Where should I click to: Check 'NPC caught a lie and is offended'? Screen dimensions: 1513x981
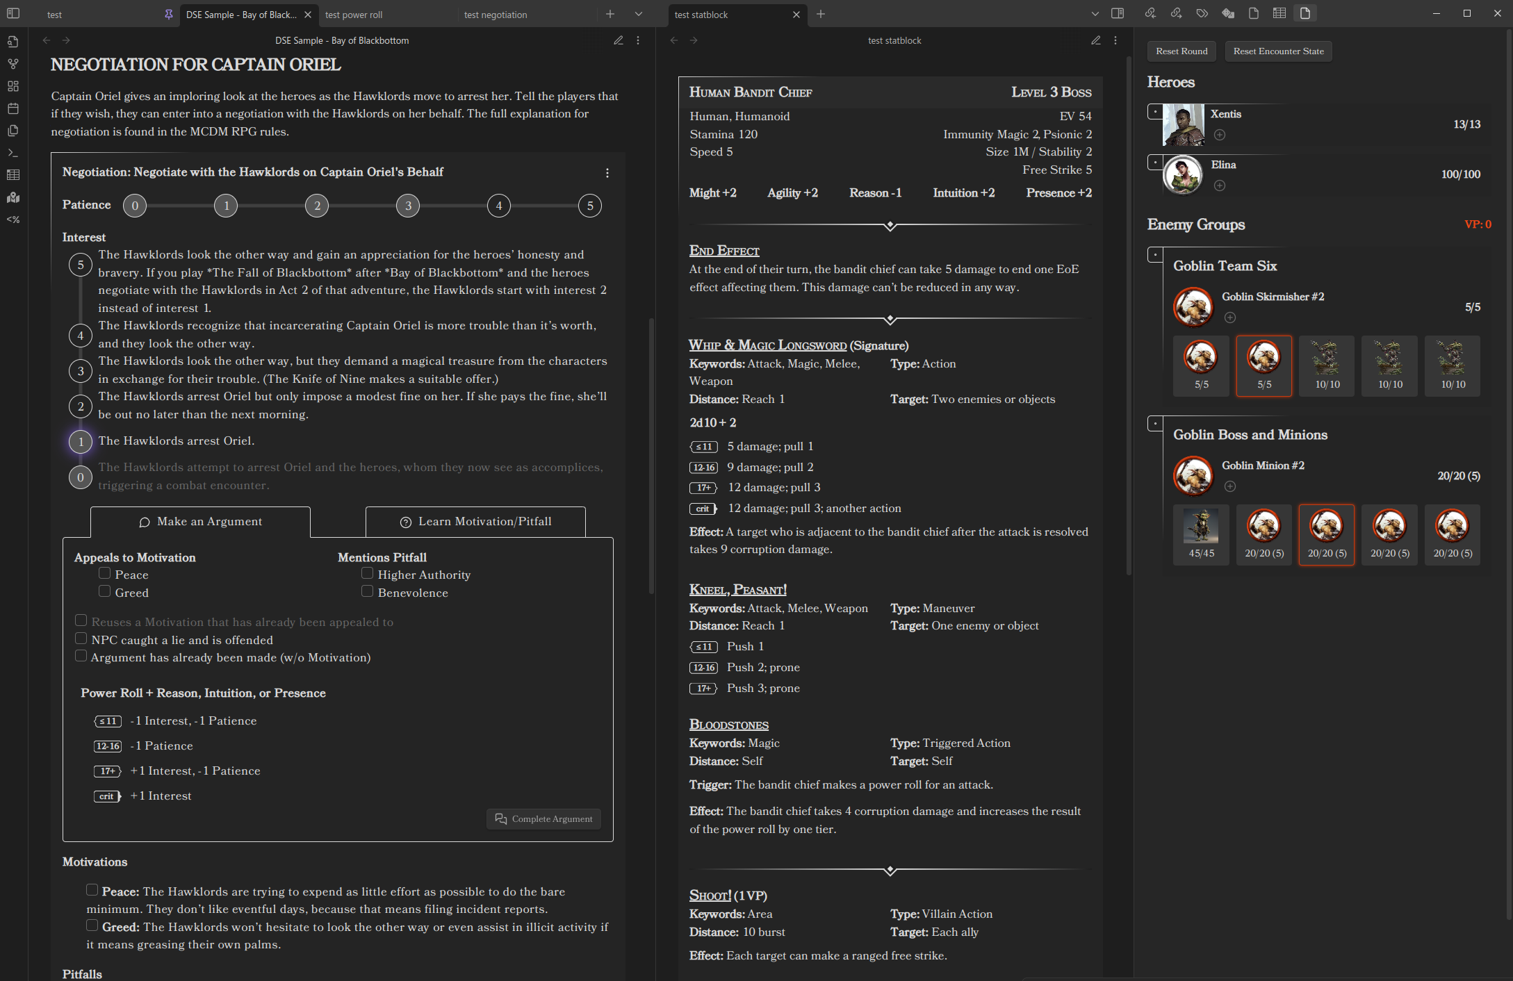pos(81,638)
